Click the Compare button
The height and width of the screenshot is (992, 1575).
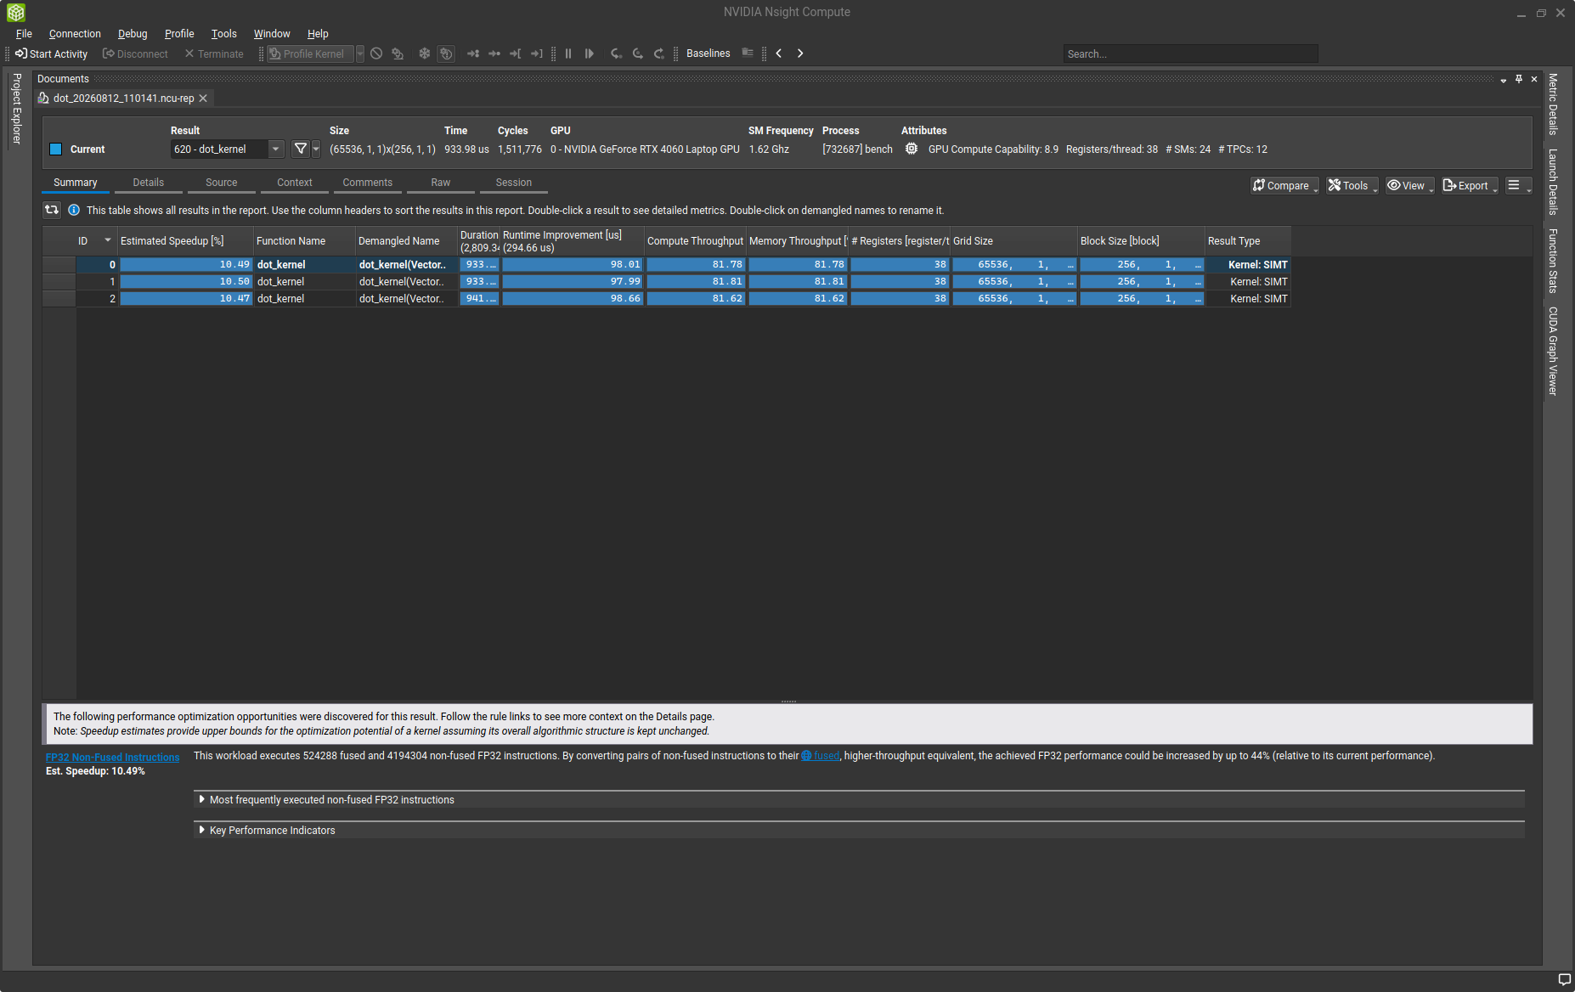(x=1284, y=185)
